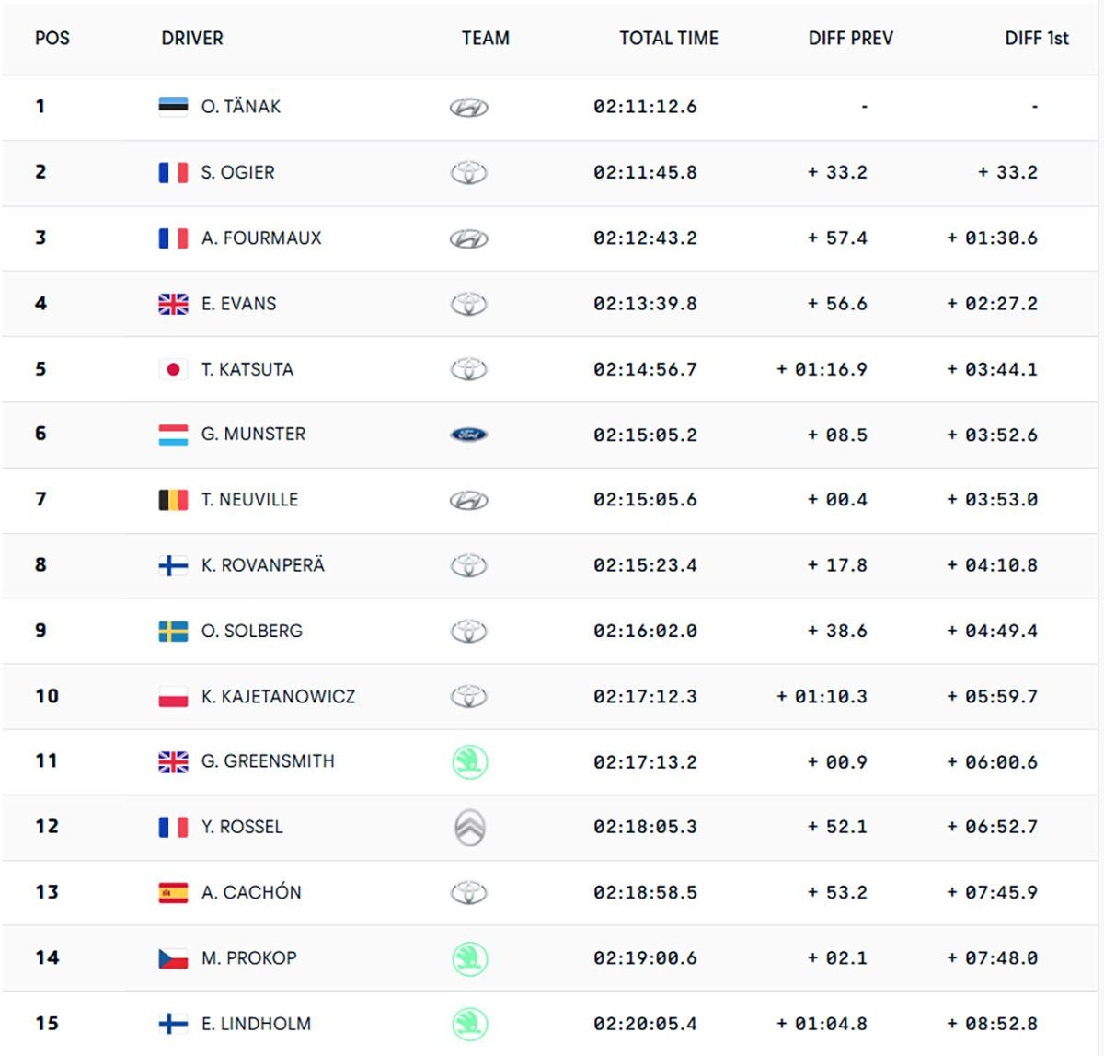Open driver name K. KAJETANOWICZ

tap(278, 697)
